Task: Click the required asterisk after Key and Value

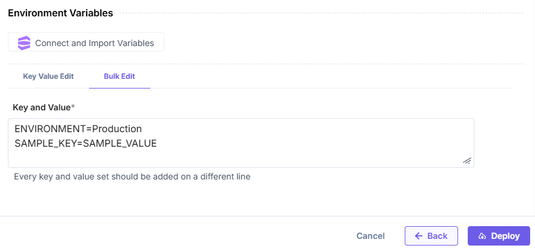Action: pyautogui.click(x=73, y=107)
